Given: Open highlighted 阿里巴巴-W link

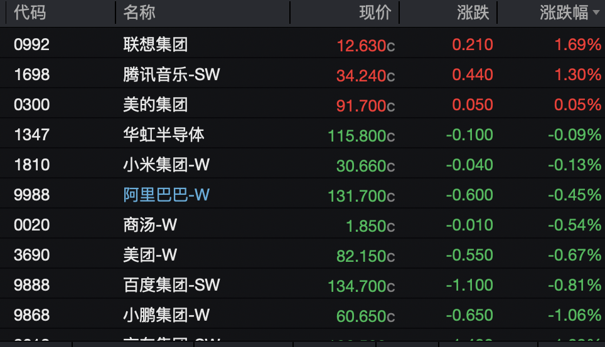Looking at the screenshot, I should [167, 195].
